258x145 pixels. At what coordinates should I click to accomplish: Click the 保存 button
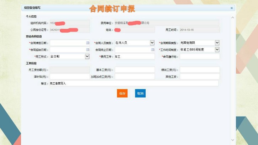coord(122,93)
